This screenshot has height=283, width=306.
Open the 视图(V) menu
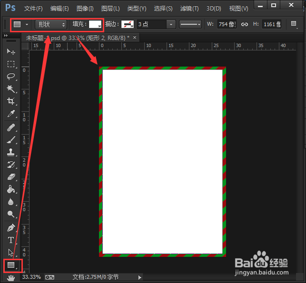pyautogui.click(x=239, y=9)
